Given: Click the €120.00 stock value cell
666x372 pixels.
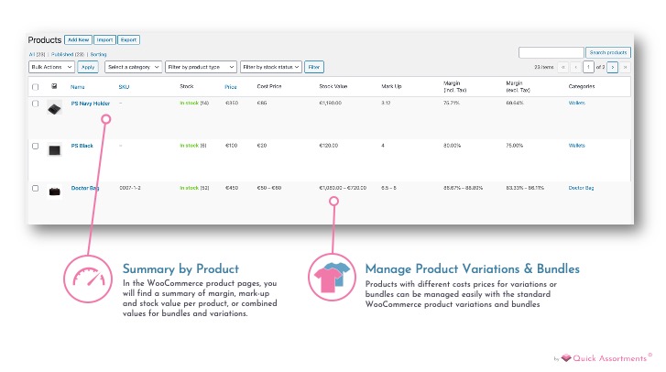Looking at the screenshot, I should tap(329, 146).
